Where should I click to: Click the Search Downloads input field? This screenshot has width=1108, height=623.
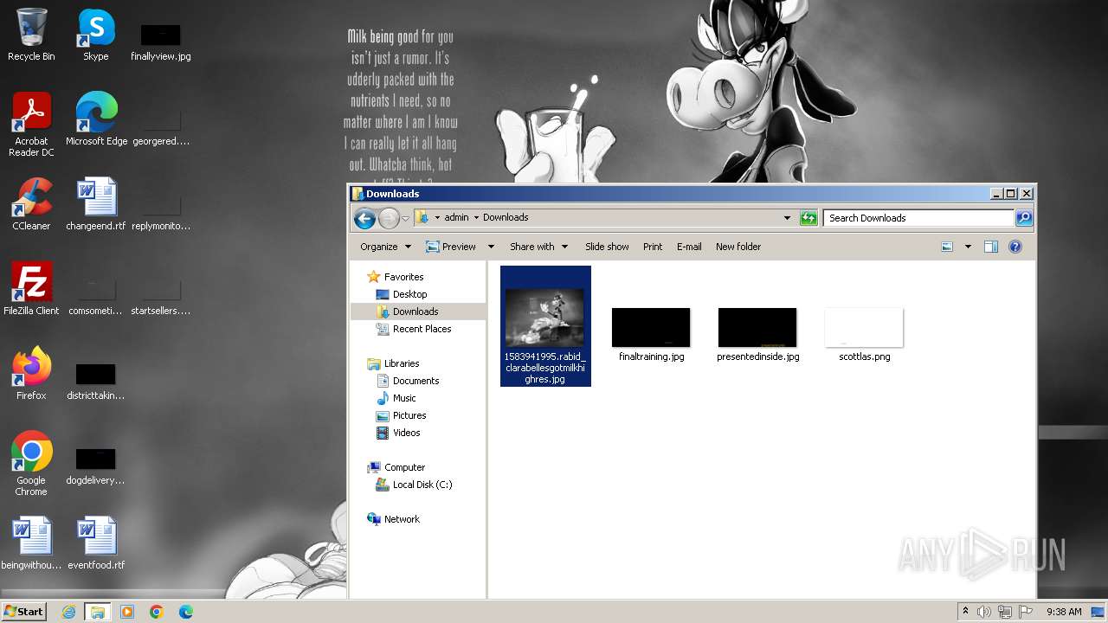(918, 218)
